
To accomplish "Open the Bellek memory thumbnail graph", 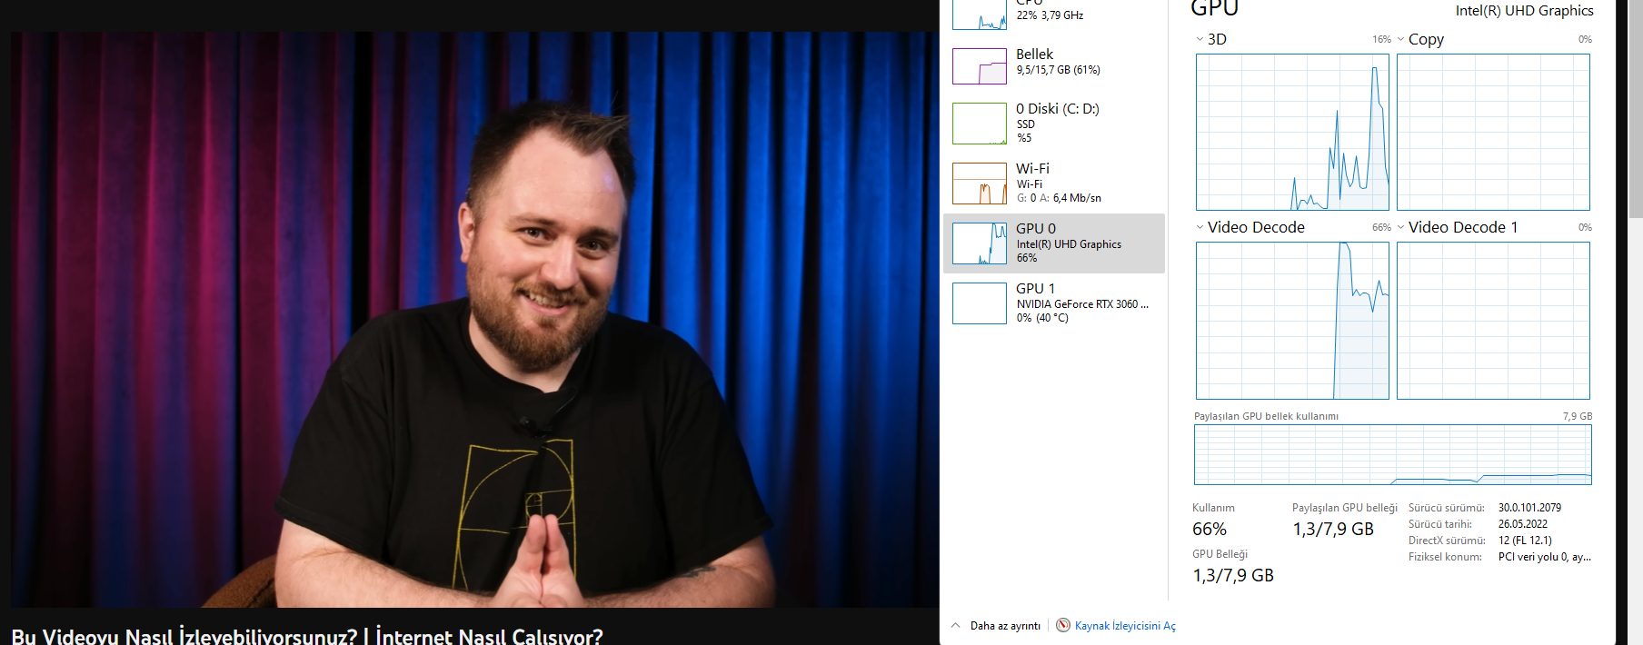I will 980,66.
